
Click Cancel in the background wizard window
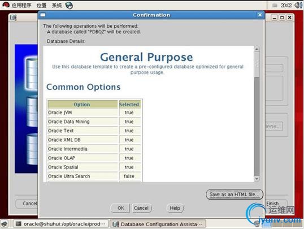(27, 204)
